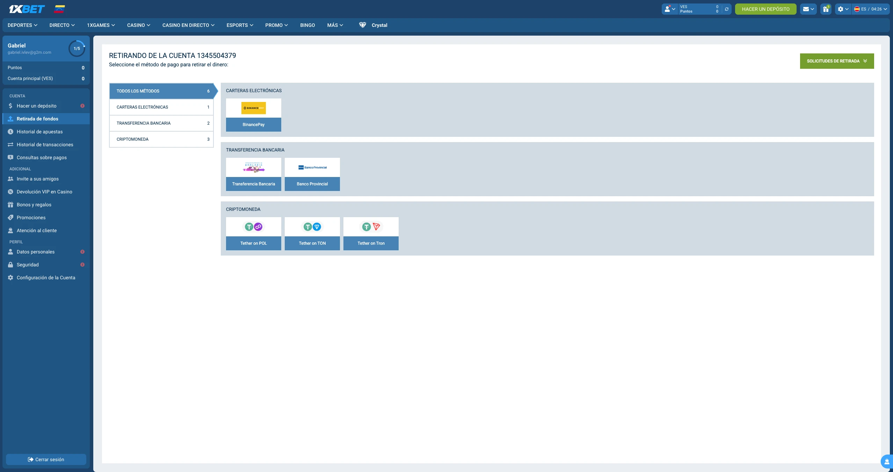Open the Casino en Directo menu
This screenshot has height=472, width=893.
point(188,25)
